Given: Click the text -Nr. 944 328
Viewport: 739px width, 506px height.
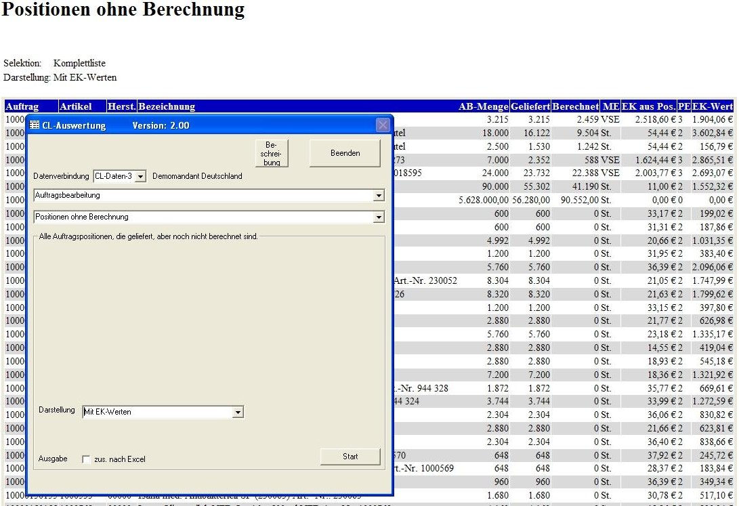Looking at the screenshot, I should tap(421, 389).
